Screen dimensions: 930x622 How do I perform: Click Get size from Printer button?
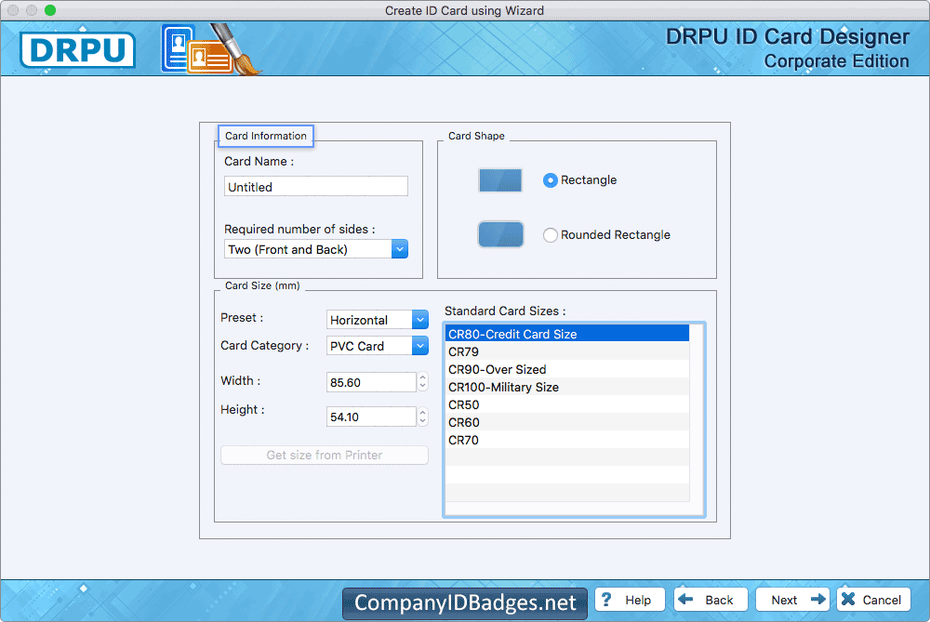(x=325, y=455)
